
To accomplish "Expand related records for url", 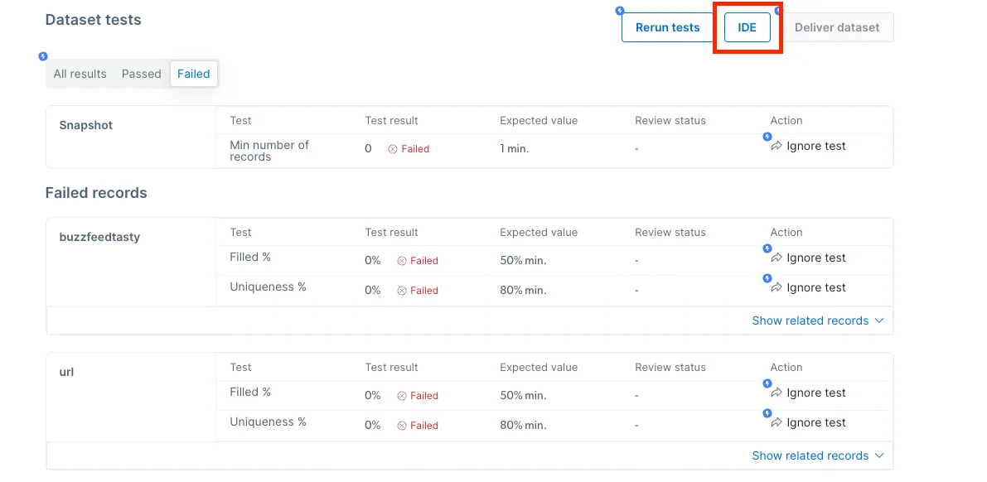I will pyautogui.click(x=818, y=455).
